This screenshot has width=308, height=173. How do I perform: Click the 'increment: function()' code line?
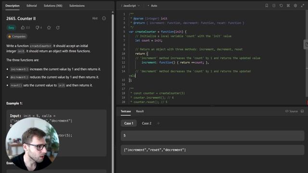point(175,62)
